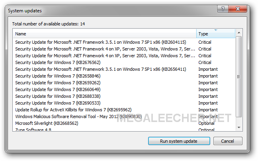Select Security Update KB2658846
This screenshot has height=161, width=258.
click(x=124, y=76)
